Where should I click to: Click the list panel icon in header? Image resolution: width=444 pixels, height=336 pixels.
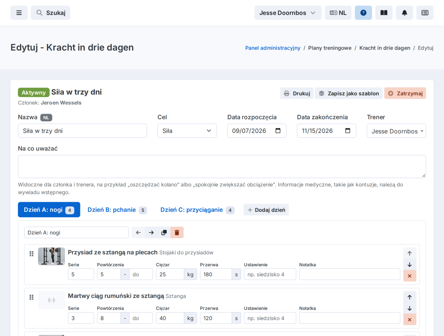pos(425,13)
